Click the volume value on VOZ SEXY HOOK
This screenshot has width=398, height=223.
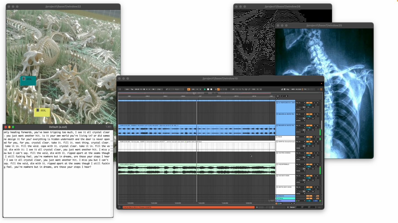coord(310,178)
